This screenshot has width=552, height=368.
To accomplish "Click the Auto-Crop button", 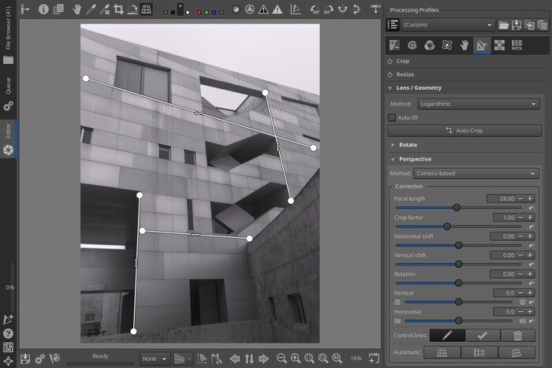I will pos(464,130).
